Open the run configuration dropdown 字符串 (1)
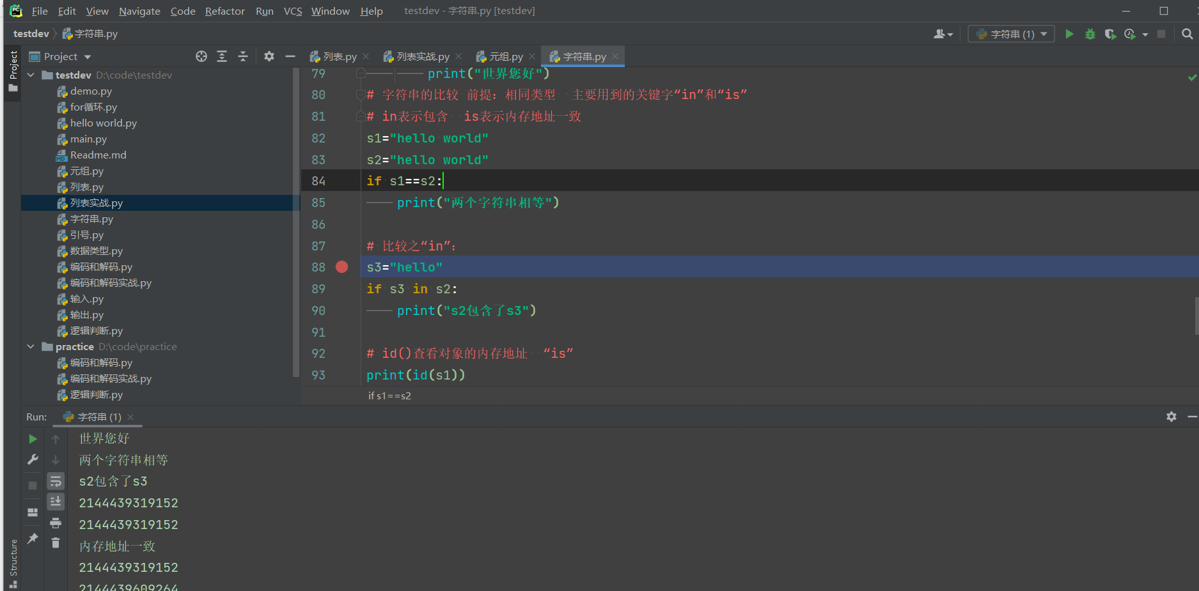Screen dimensions: 1199x591 tap(1012, 34)
